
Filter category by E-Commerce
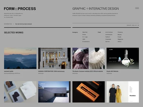pos(86,42)
